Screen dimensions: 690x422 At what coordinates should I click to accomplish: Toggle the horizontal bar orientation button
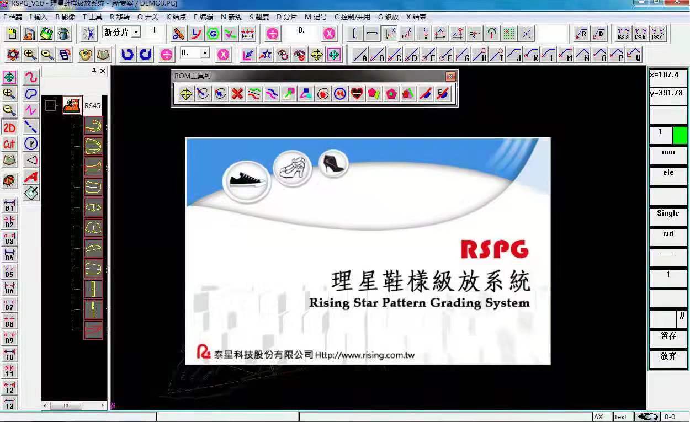tap(372, 34)
